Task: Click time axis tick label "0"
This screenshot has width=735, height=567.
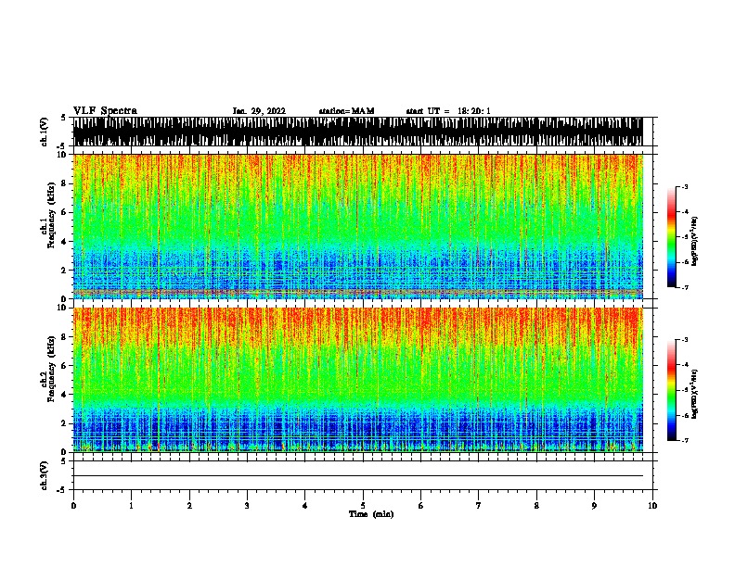Action: click(x=73, y=506)
